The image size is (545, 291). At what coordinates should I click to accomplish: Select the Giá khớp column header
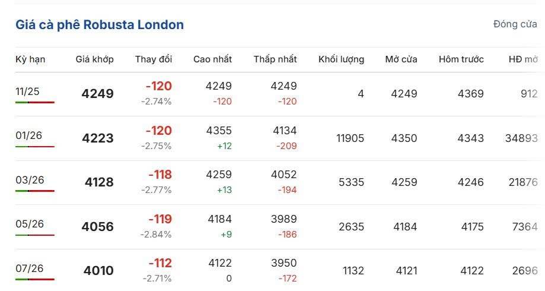click(x=94, y=59)
